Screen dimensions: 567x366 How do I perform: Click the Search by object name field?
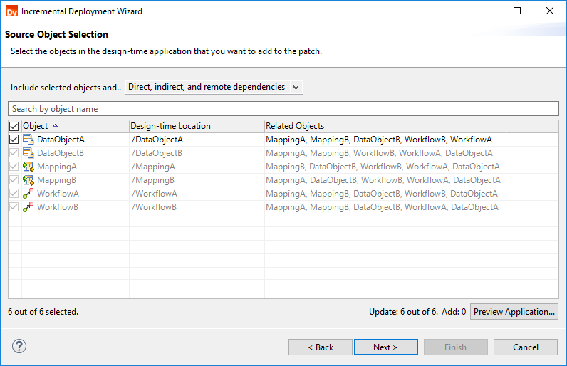pos(283,109)
